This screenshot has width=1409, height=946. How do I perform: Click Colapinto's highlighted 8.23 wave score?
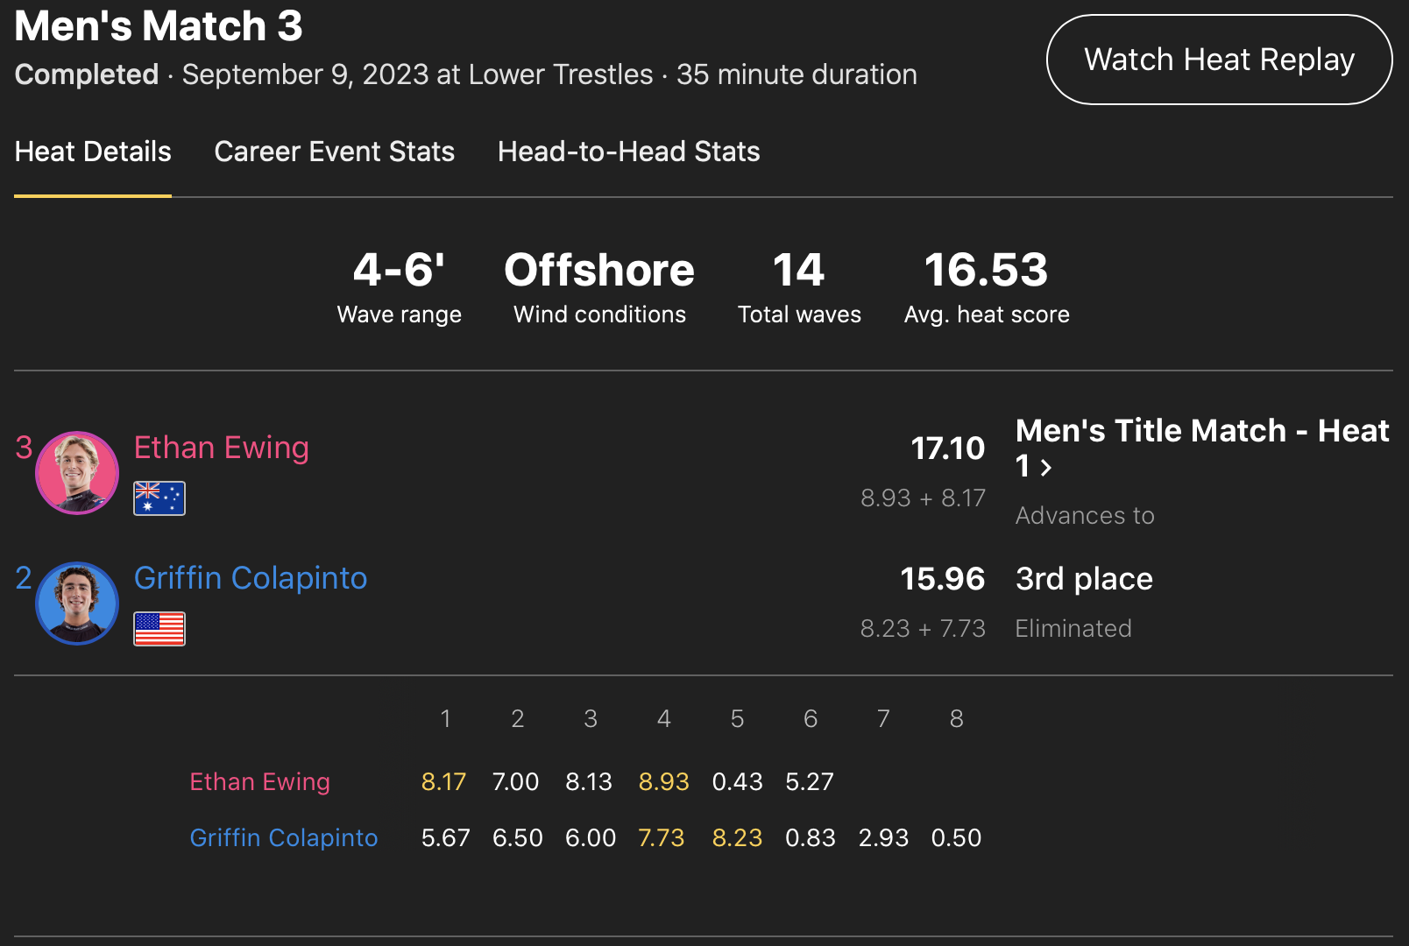(737, 837)
